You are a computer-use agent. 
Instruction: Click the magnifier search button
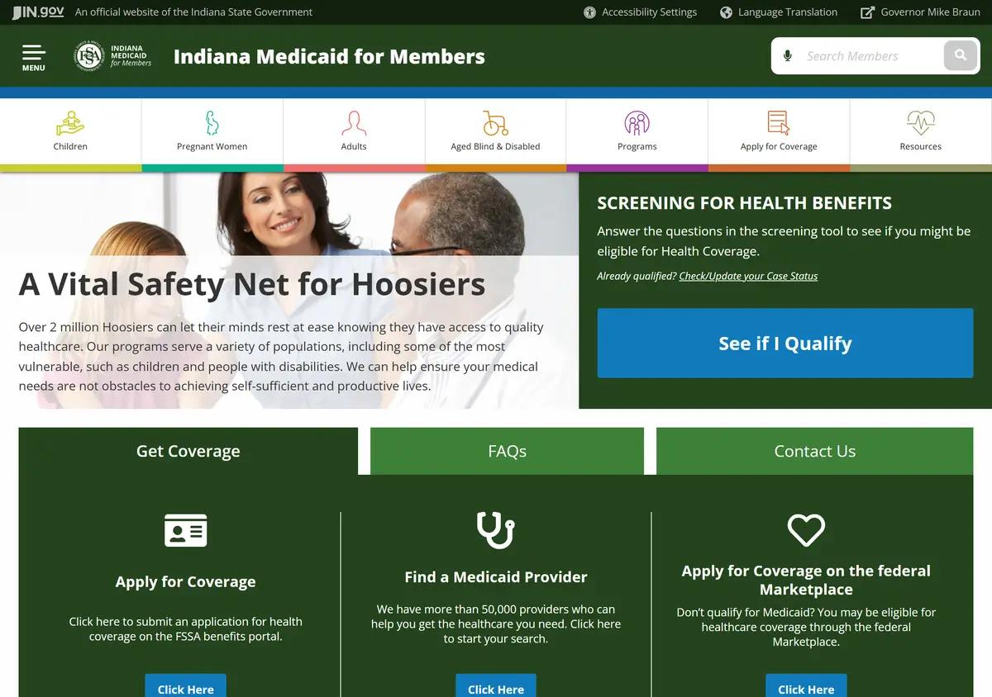pyautogui.click(x=961, y=55)
